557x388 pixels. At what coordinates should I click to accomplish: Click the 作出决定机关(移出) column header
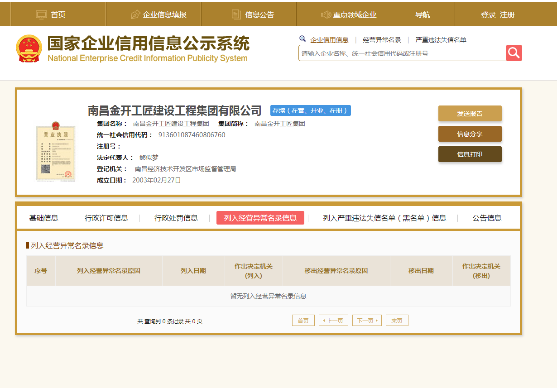[x=481, y=271]
